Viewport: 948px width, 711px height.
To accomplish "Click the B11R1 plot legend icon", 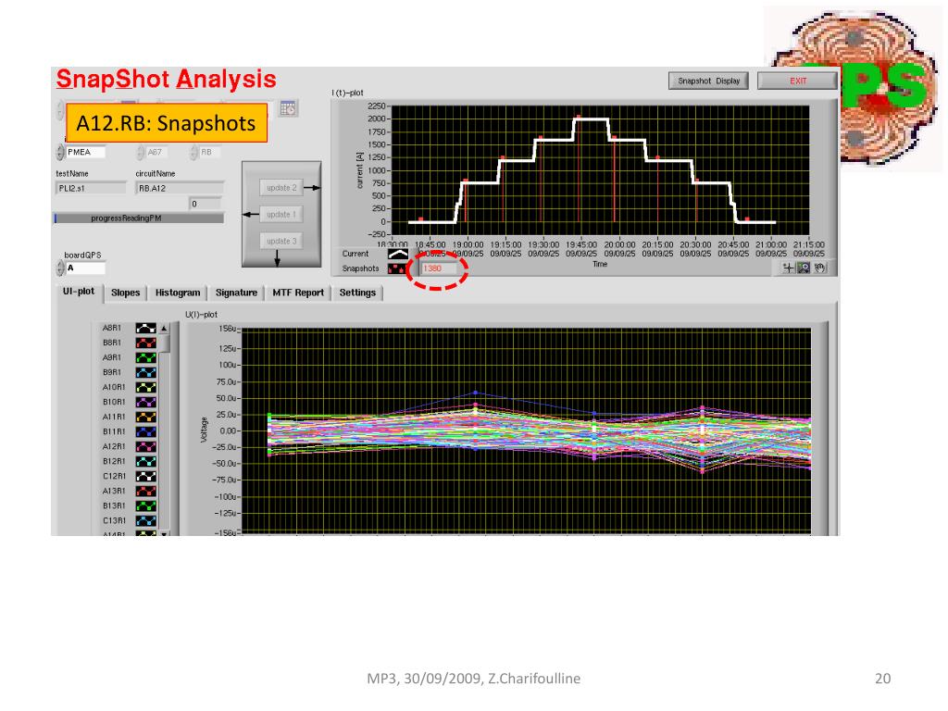I will click(145, 431).
